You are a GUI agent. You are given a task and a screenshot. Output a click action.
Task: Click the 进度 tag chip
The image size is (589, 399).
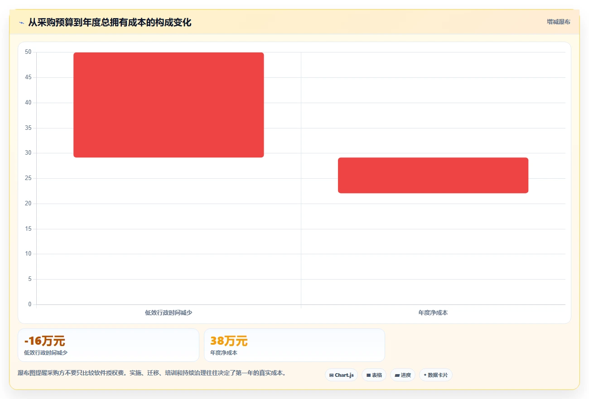pyautogui.click(x=403, y=375)
